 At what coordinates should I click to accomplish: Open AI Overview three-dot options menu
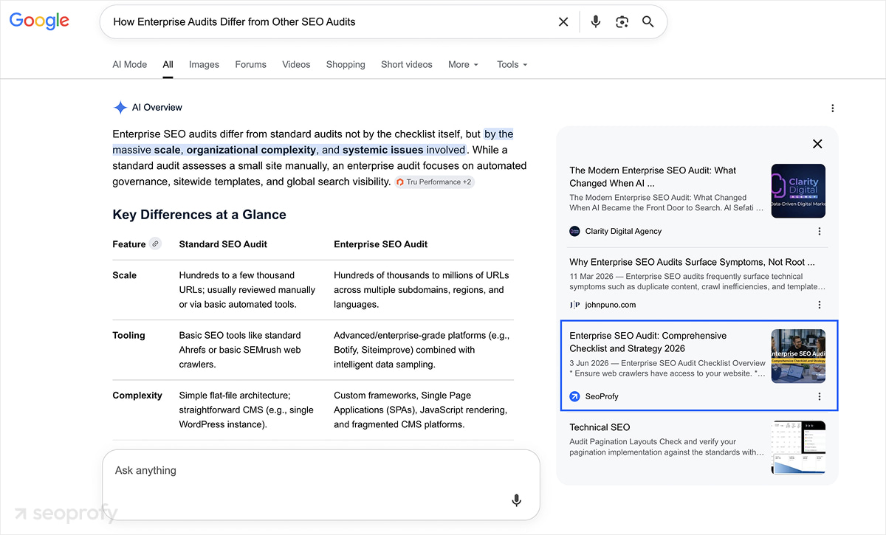click(832, 108)
